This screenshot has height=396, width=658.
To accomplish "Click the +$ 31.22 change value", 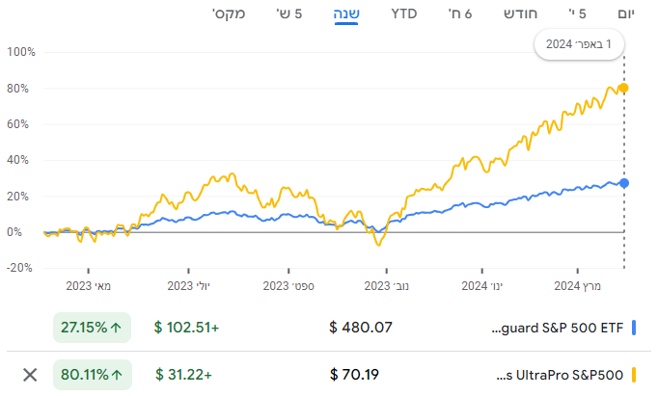I will (186, 375).
